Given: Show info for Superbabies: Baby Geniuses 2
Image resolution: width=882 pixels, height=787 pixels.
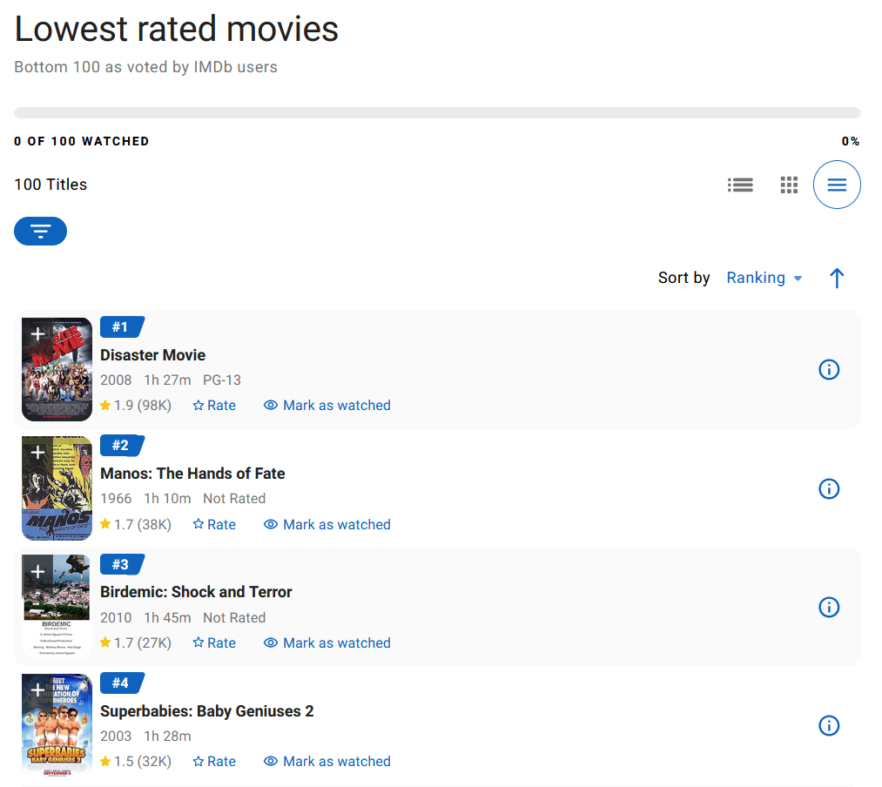Looking at the screenshot, I should point(829,726).
